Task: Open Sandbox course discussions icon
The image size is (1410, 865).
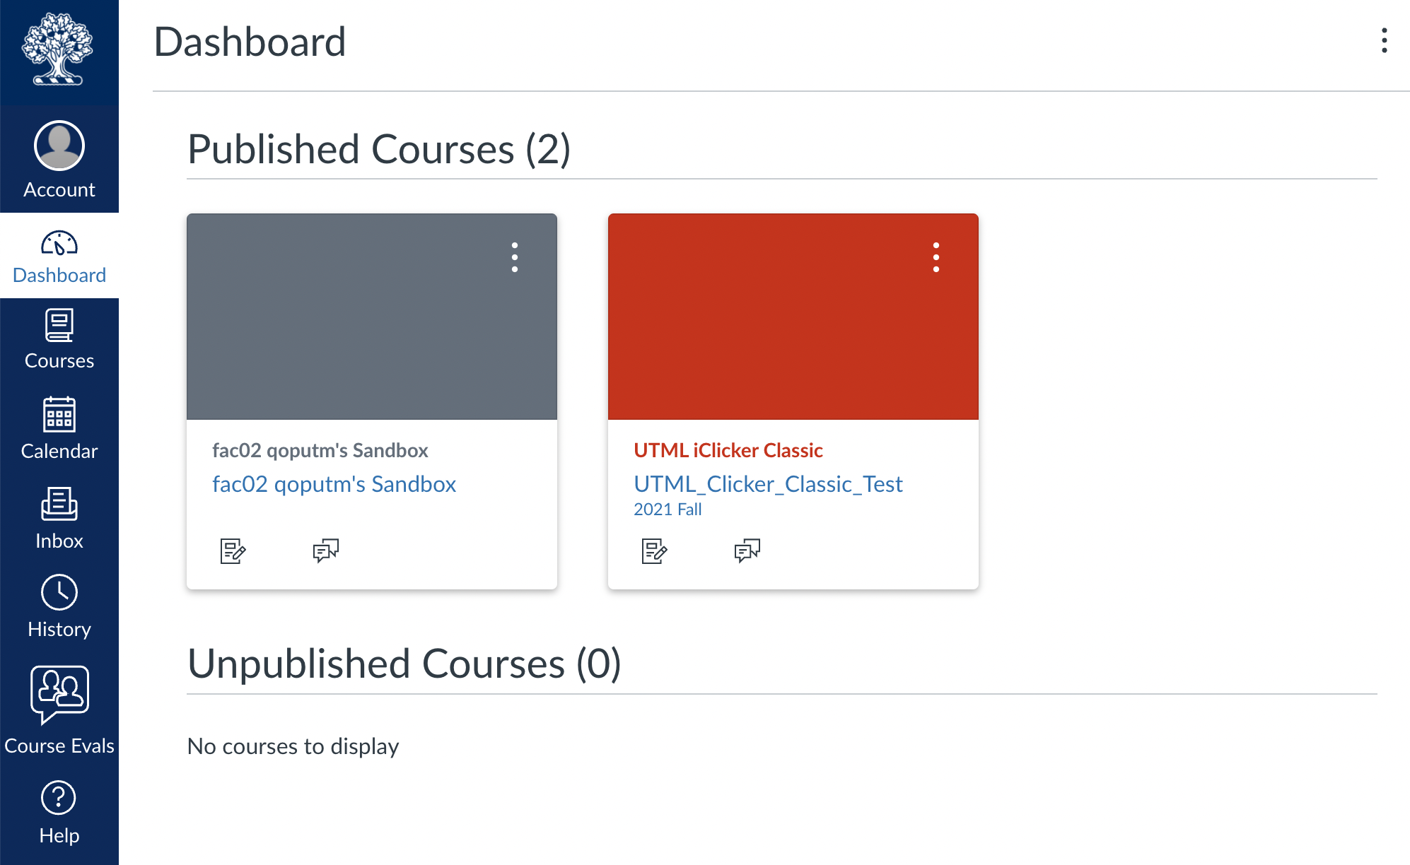Action: point(325,551)
